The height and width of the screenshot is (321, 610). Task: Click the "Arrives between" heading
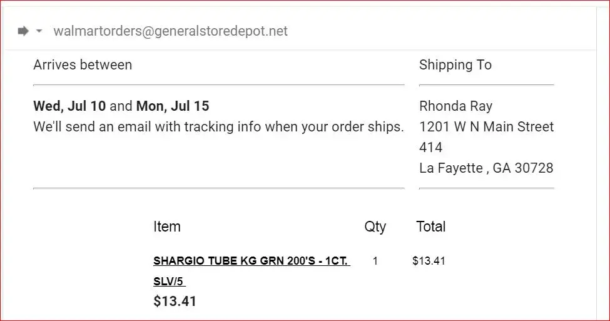pos(83,65)
